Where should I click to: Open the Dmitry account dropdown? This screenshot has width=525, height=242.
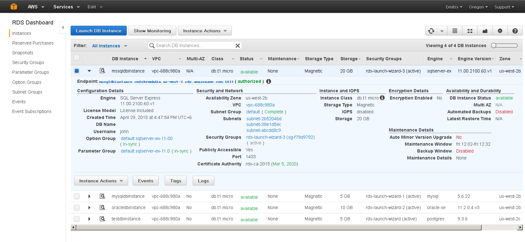pyautogui.click(x=454, y=7)
